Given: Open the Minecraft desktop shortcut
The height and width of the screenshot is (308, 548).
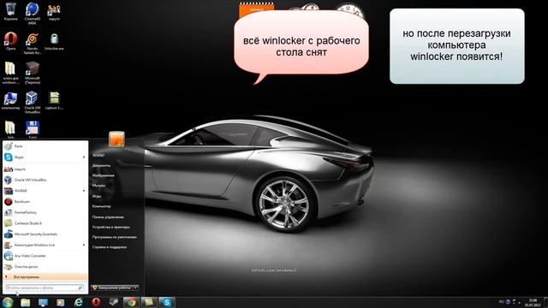Looking at the screenshot, I should click(x=33, y=73).
